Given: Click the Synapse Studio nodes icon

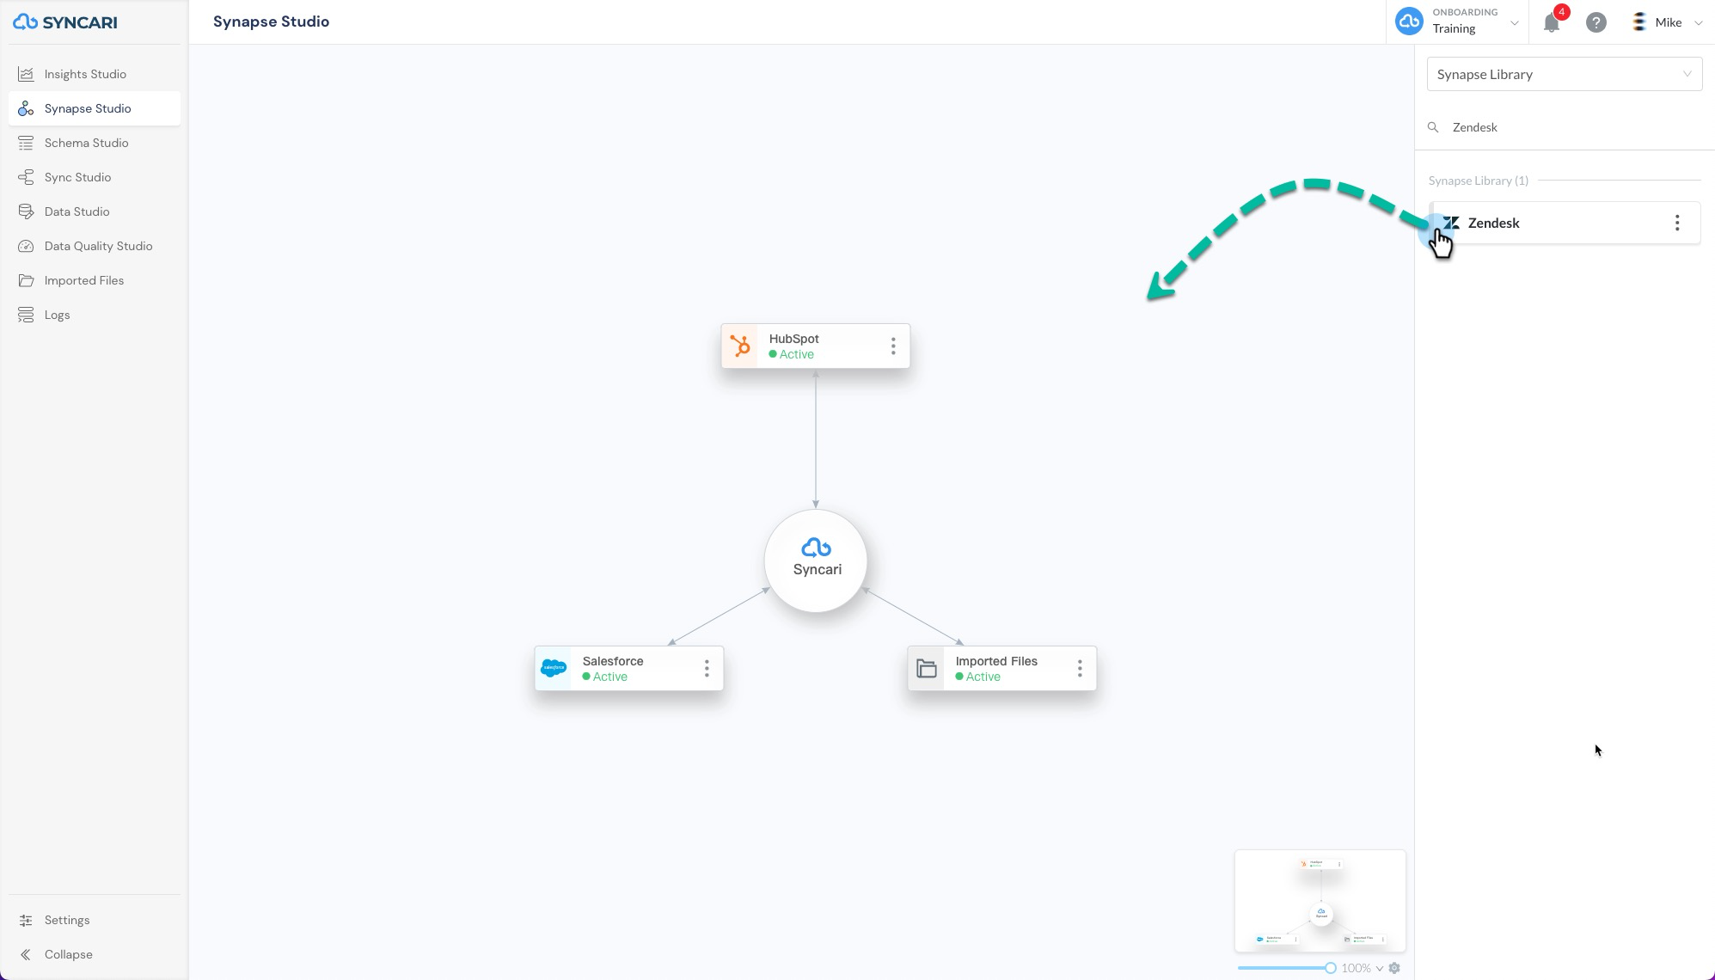Looking at the screenshot, I should click(26, 108).
